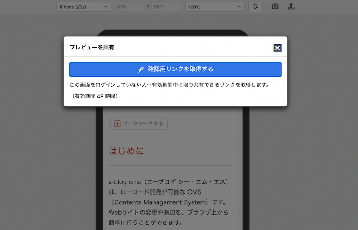
Task: Close the プレビューを共有 dialog
Action: pyautogui.click(x=277, y=48)
